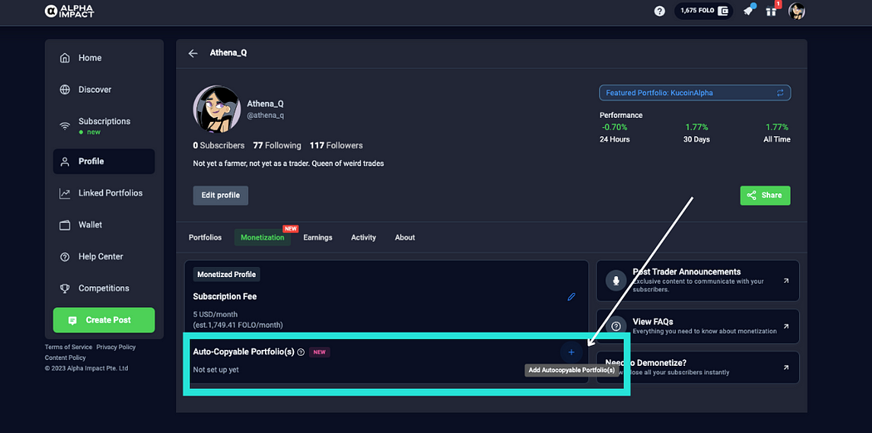This screenshot has width=872, height=433.
Task: Open Linked Portfolios in sidebar
Action: 104,193
